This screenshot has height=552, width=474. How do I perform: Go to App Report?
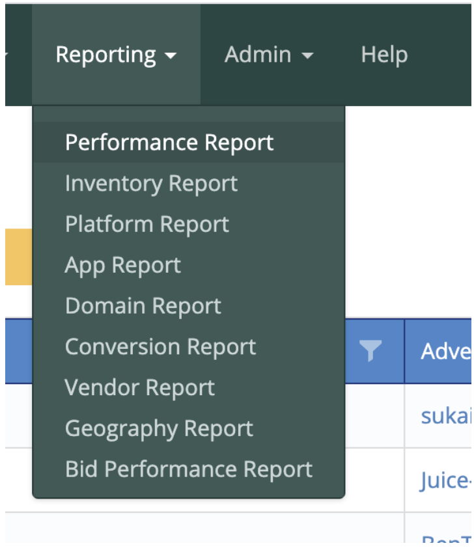(x=123, y=266)
